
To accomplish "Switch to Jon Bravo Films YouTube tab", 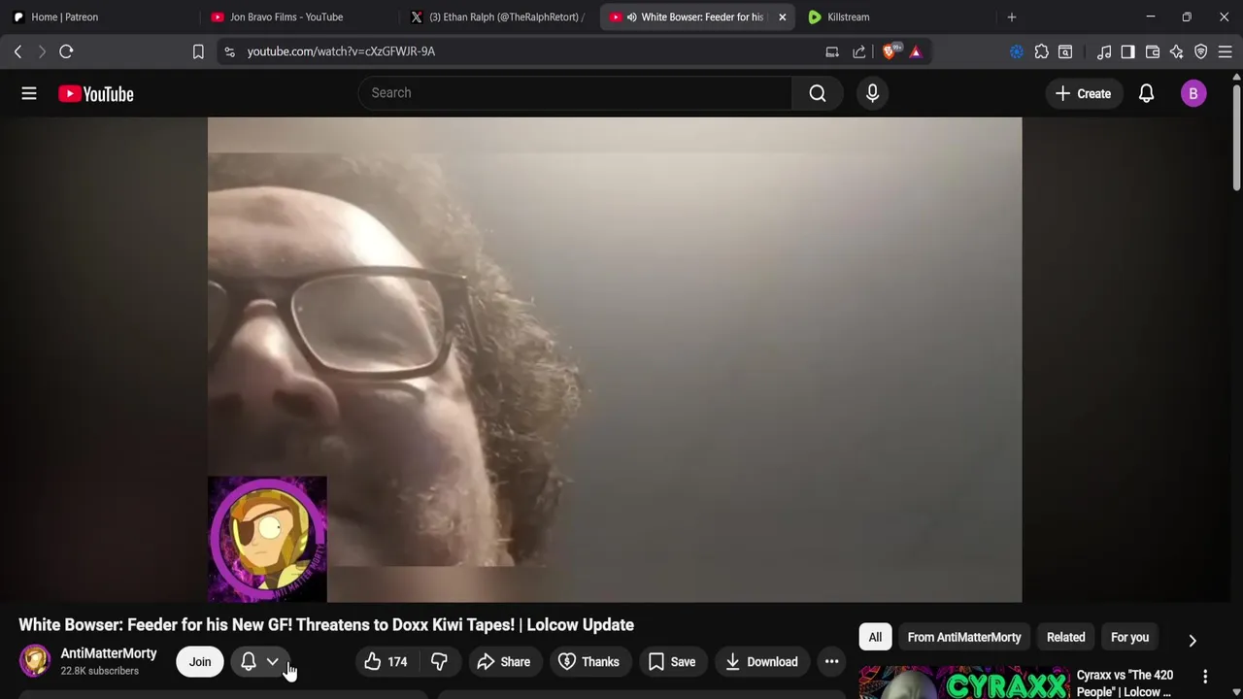I will click(301, 17).
